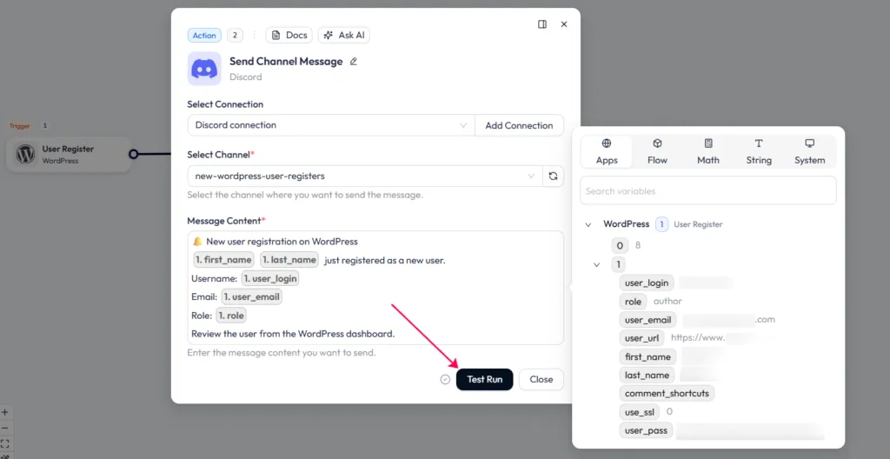Click the T icon on String tab
The width and height of the screenshot is (890, 459).
pos(759,143)
